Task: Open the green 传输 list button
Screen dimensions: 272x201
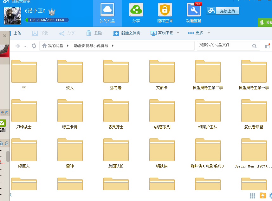Action: pos(265,22)
